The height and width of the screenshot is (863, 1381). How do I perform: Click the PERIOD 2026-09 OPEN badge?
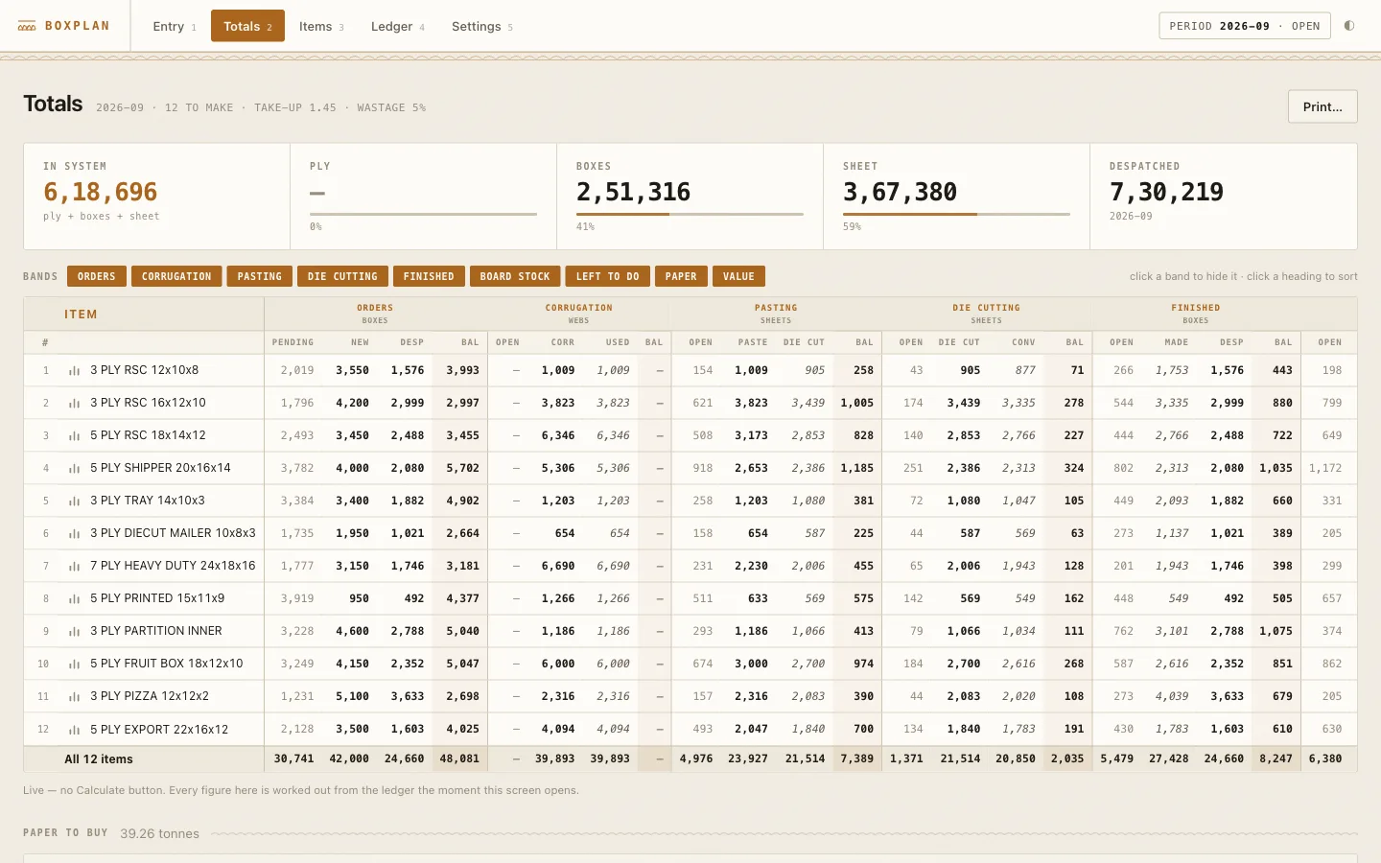1245,26
